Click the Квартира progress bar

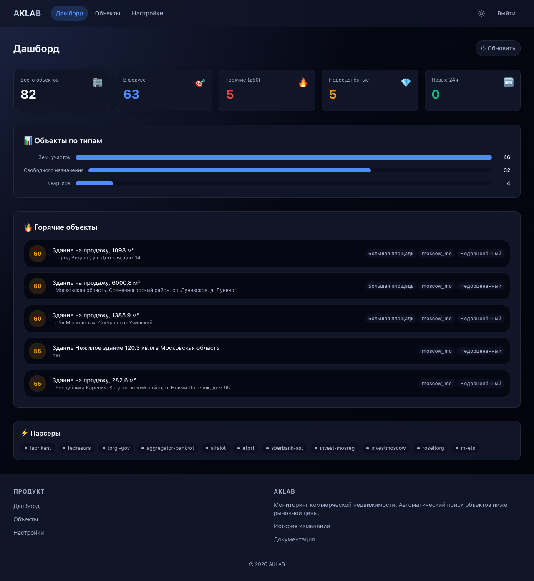(x=284, y=183)
